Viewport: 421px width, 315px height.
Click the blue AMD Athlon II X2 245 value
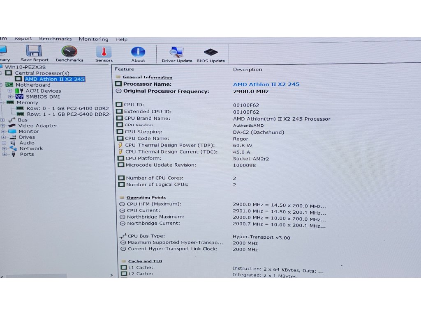point(266,84)
